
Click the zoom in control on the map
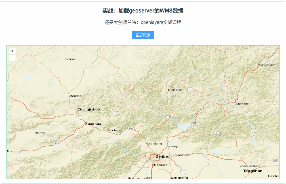coord(12,51)
